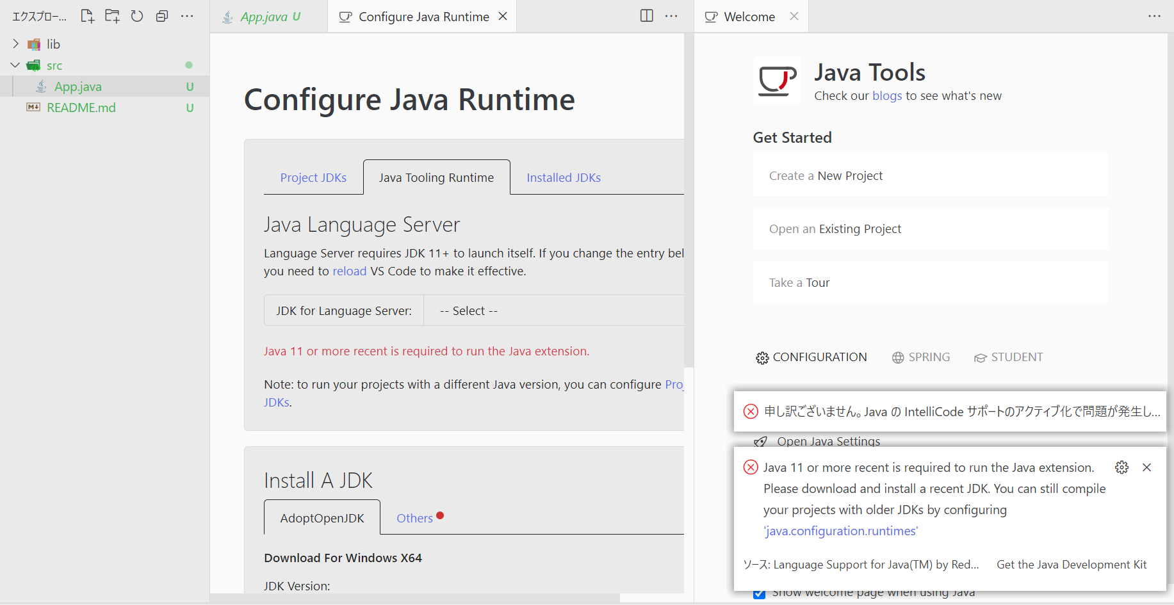Open Explorer more actions menu
This screenshot has width=1174, height=605.
point(187,16)
